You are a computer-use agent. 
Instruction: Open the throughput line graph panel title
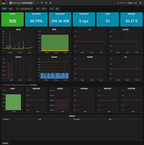(18, 29)
